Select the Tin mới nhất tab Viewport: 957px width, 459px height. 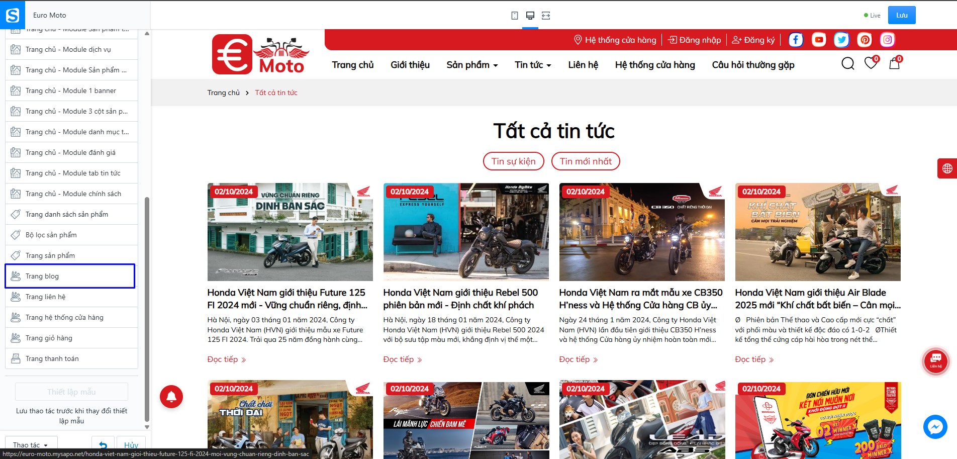586,161
